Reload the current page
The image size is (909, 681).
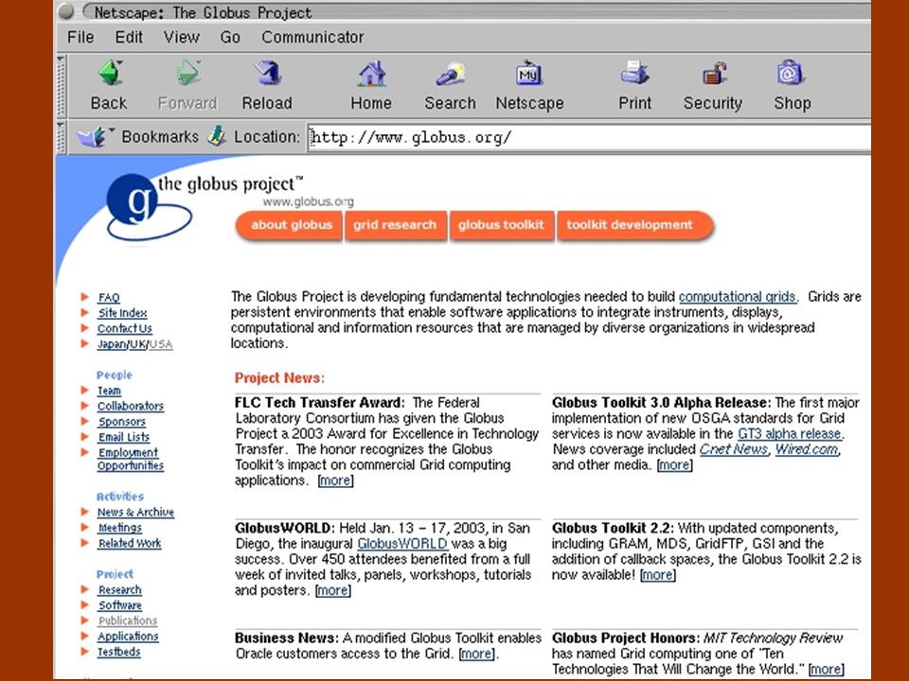[267, 74]
